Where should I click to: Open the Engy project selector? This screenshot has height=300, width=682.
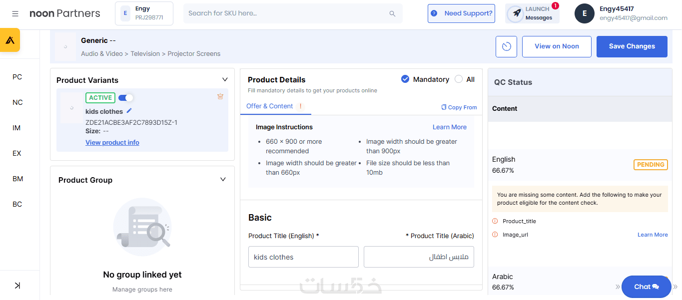(144, 13)
